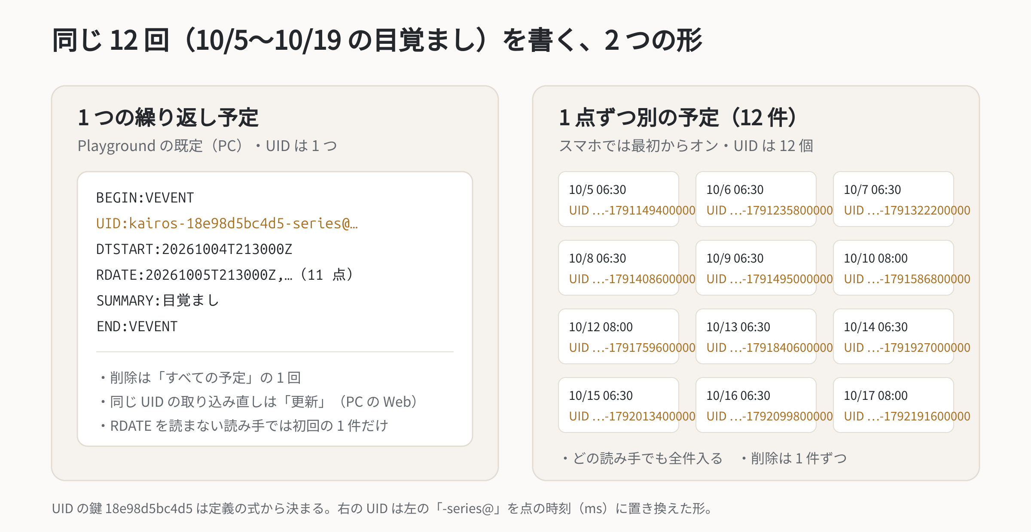Select the 10/13 06:30 event card
The image size is (1031, 532).
tap(756, 336)
